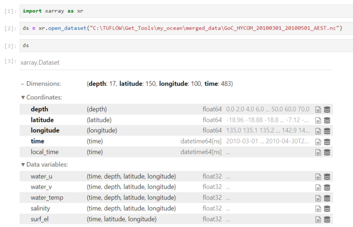Screen dimensions: 353x227
Task: Expand the Dimensions section
Action: (41, 84)
